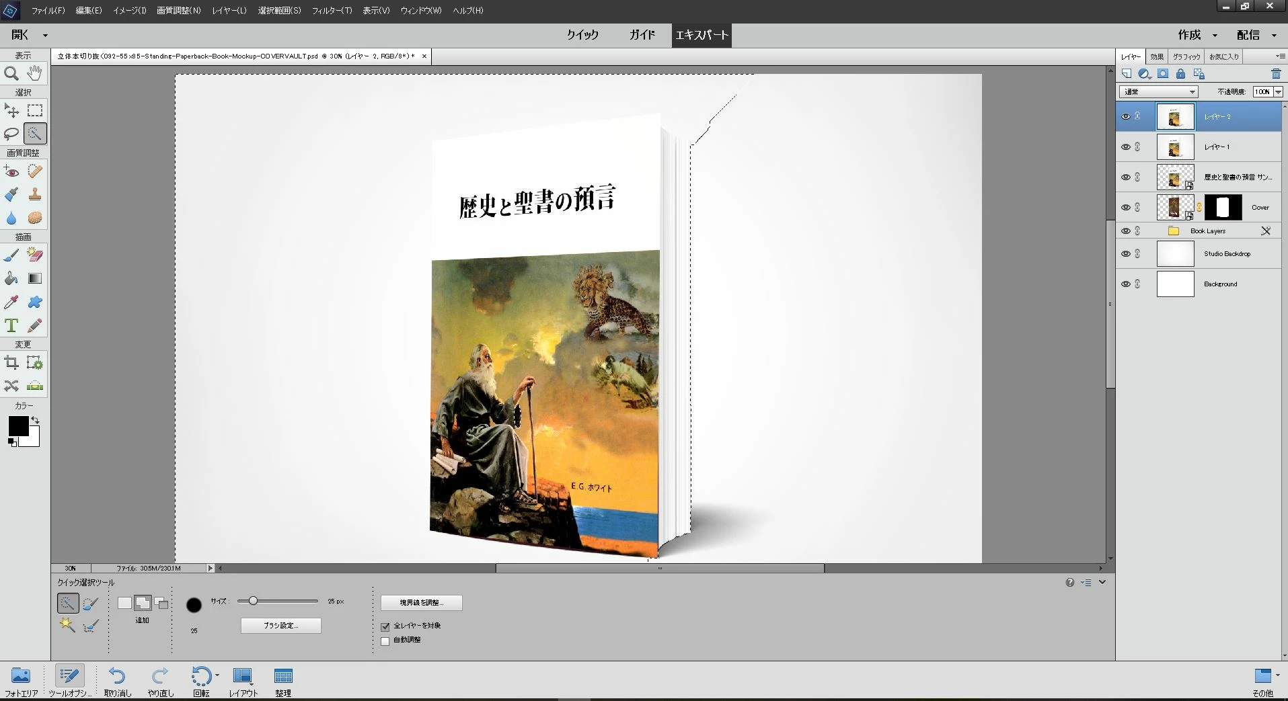Switch to クイック mode tab

[582, 35]
